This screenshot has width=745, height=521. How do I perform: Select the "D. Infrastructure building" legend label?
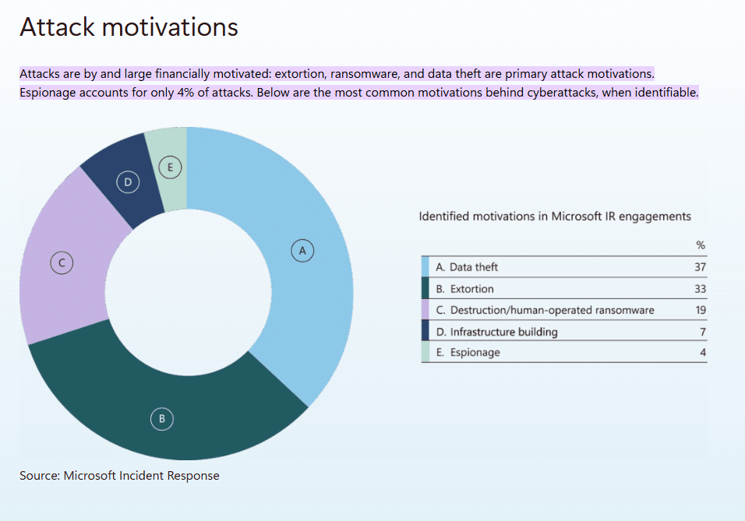[x=496, y=332]
